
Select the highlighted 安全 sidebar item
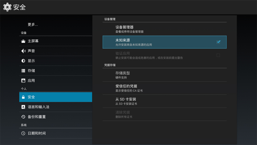(56, 97)
